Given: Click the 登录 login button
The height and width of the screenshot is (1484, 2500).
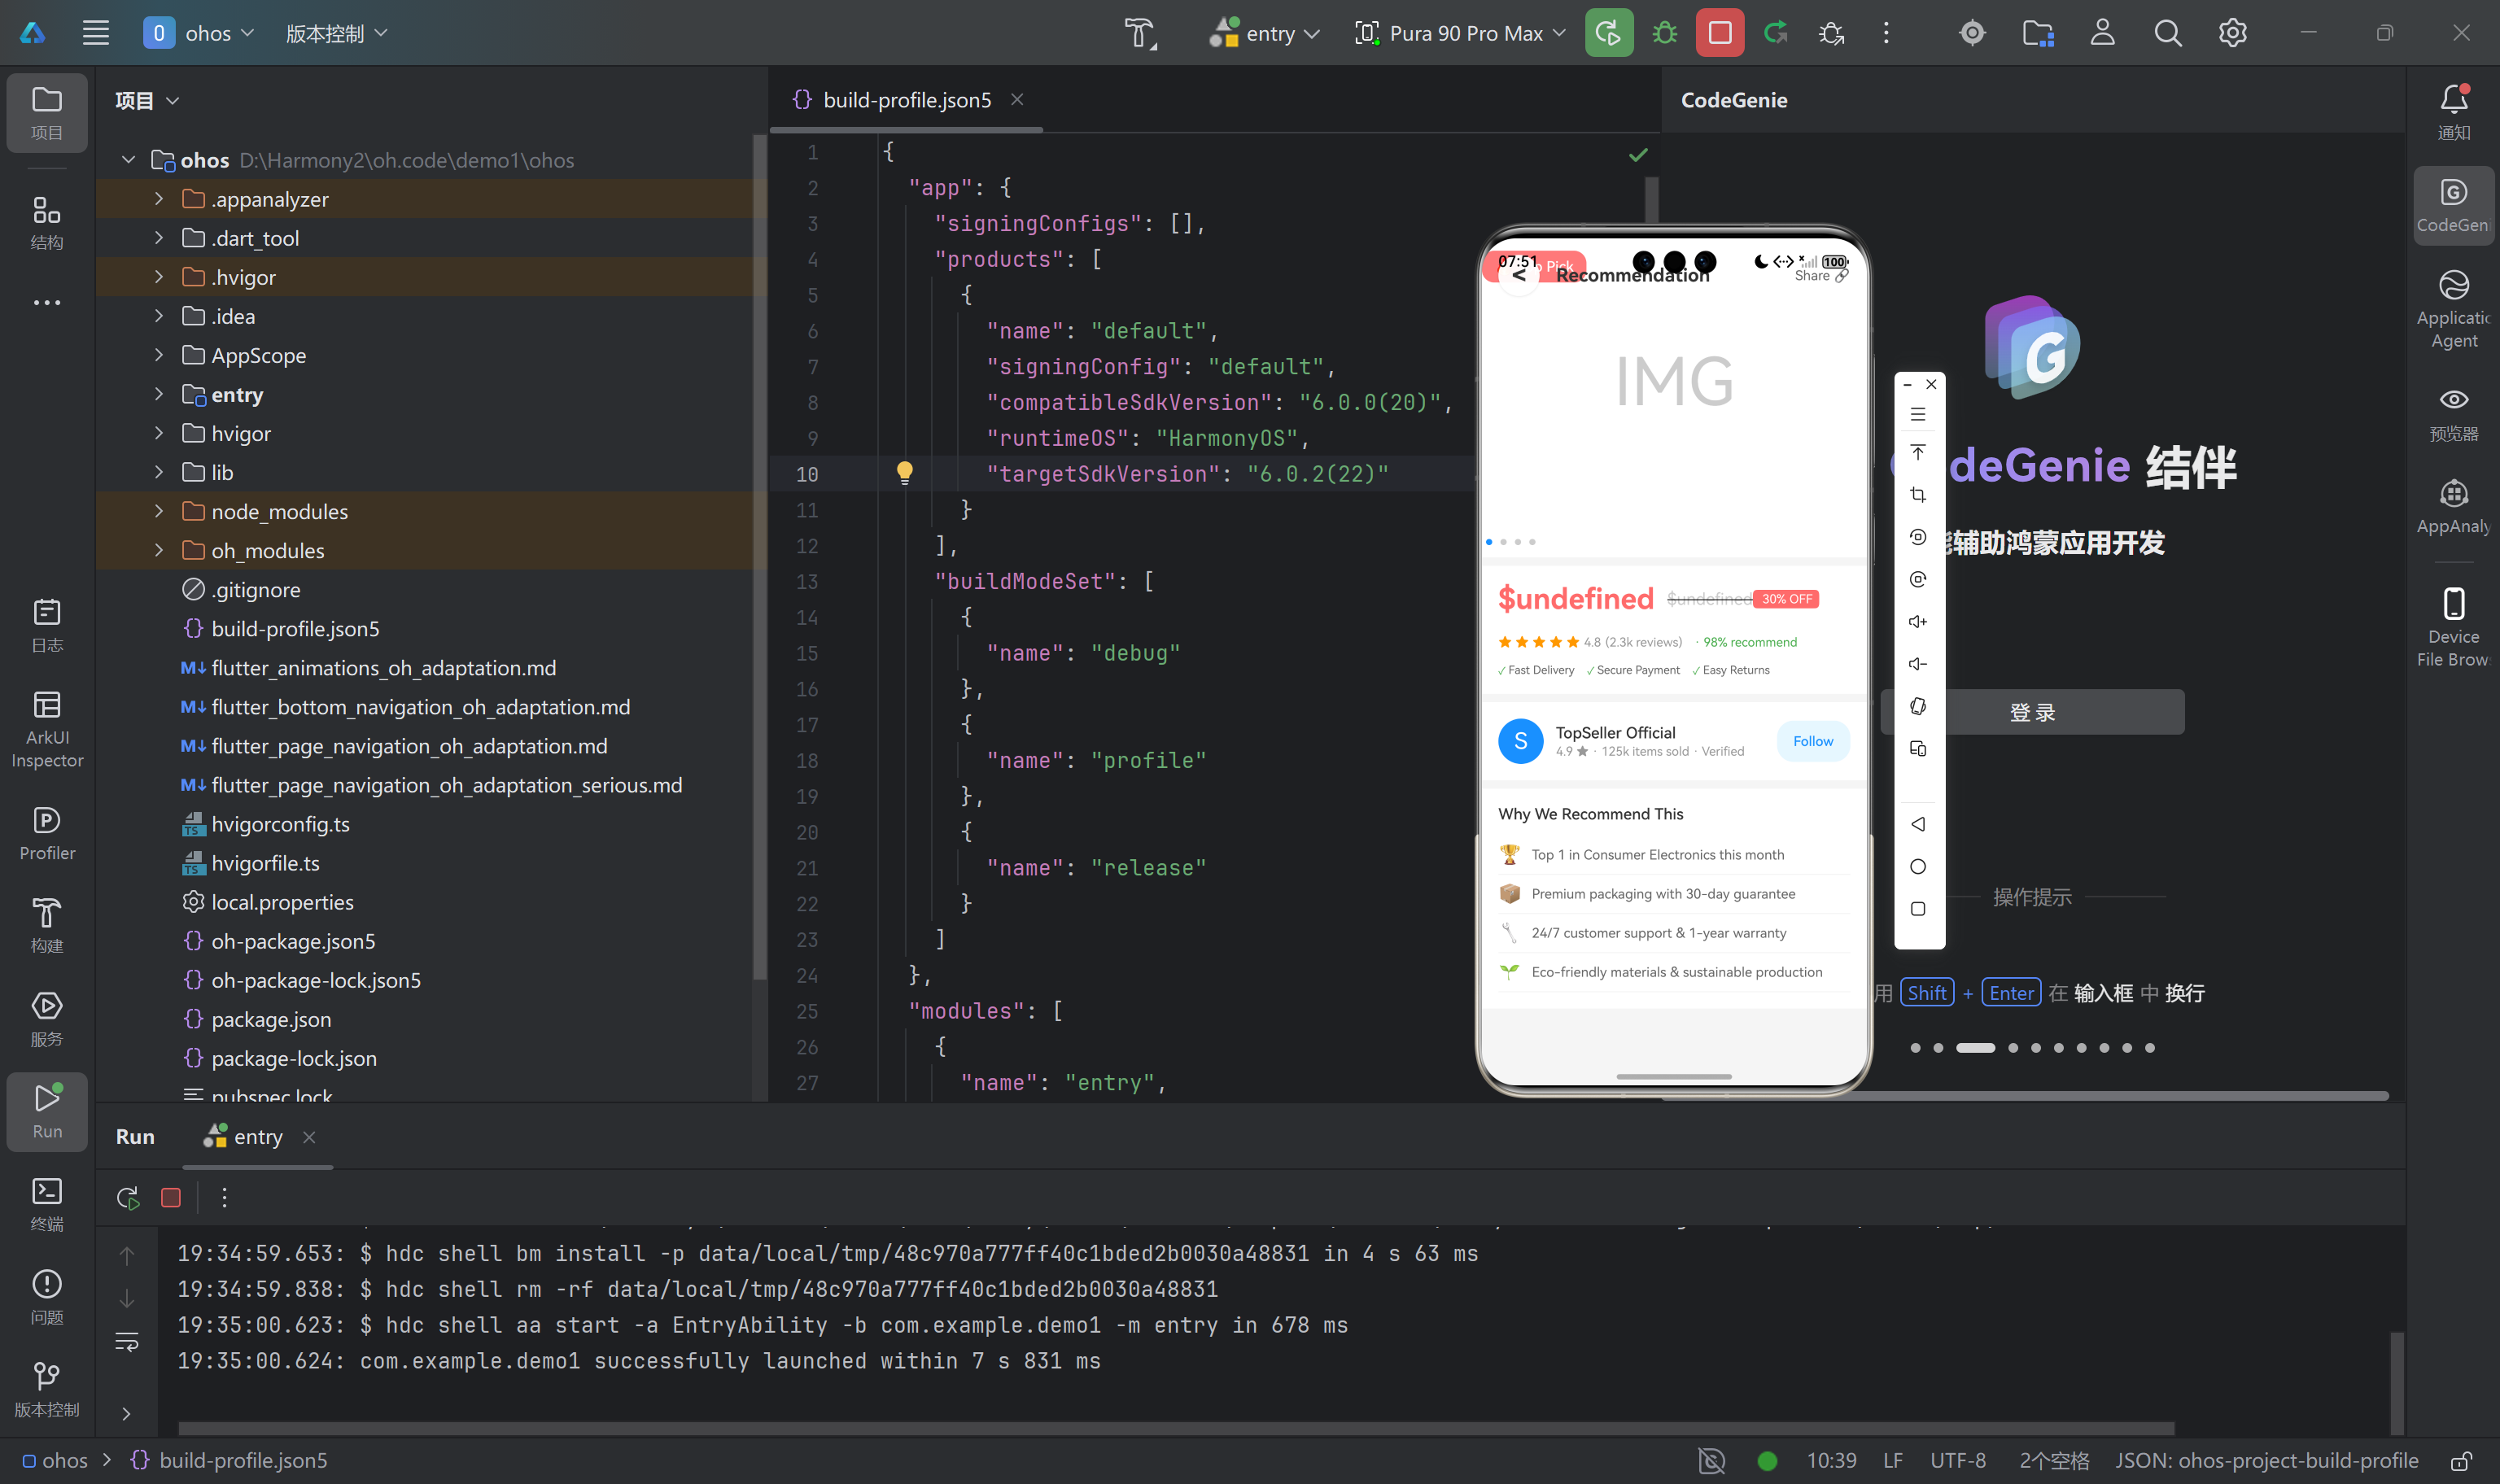Looking at the screenshot, I should [2032, 712].
